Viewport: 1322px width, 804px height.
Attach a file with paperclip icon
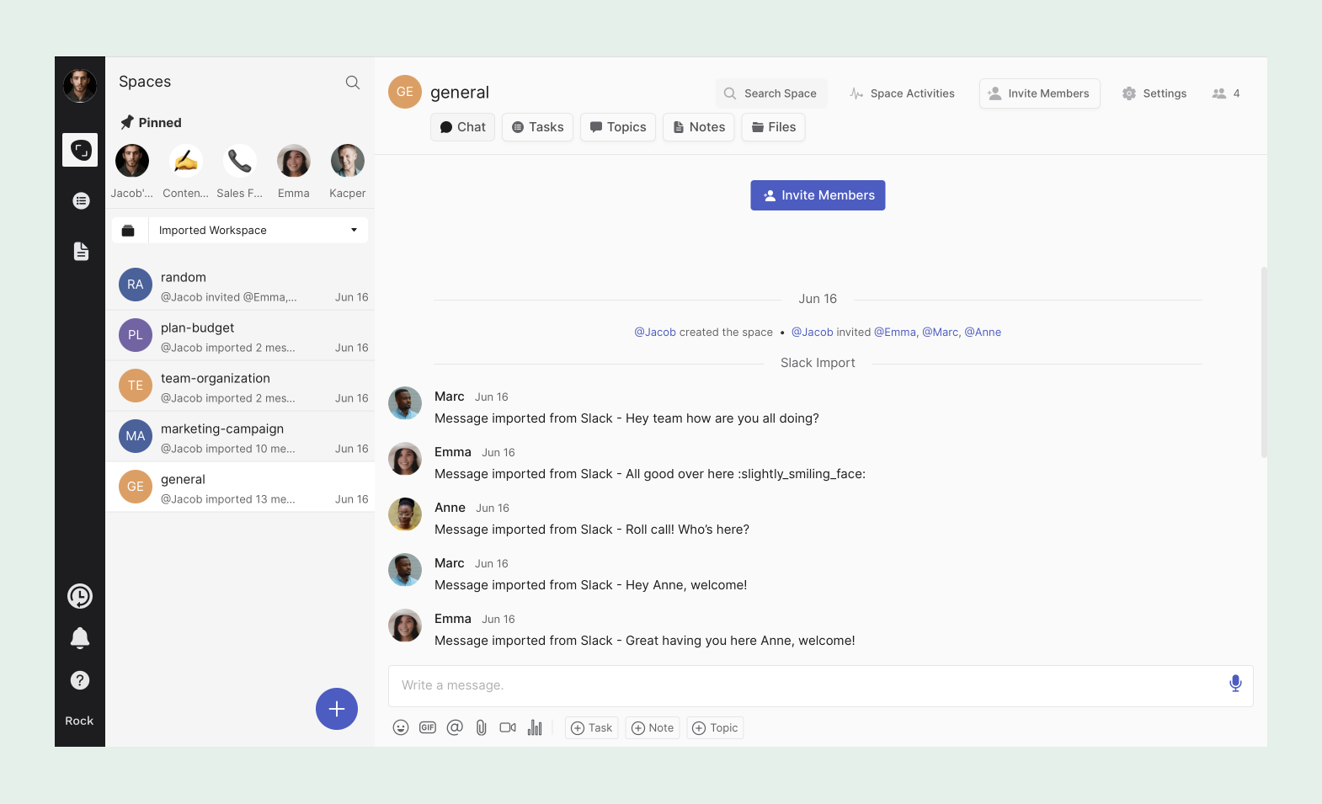(481, 727)
